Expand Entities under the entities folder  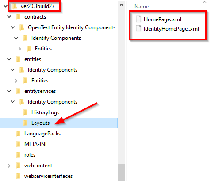coord(16,81)
